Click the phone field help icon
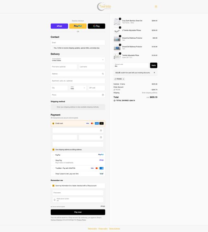208x232 pixels. [103, 95]
